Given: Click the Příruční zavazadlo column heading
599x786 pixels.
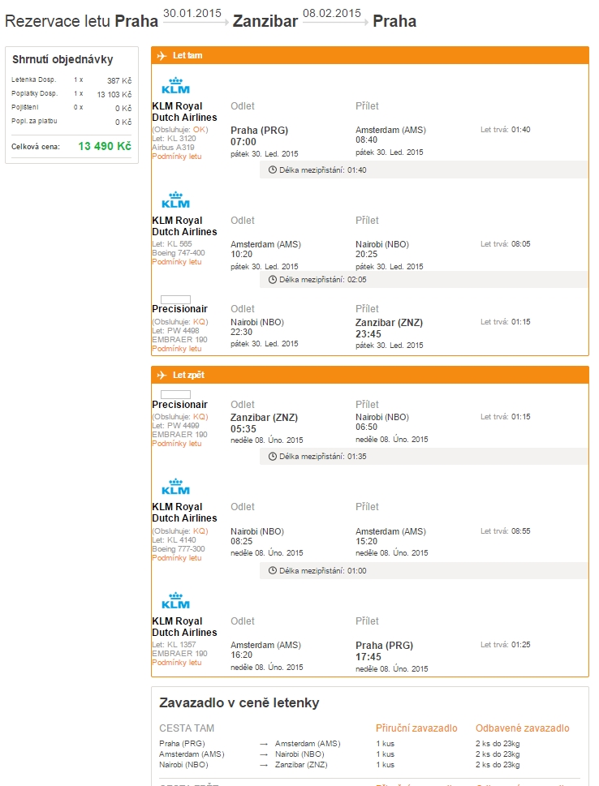Looking at the screenshot, I should [x=416, y=728].
